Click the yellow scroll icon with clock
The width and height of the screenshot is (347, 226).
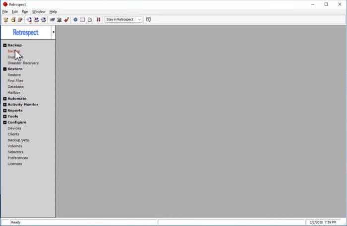coord(13,19)
